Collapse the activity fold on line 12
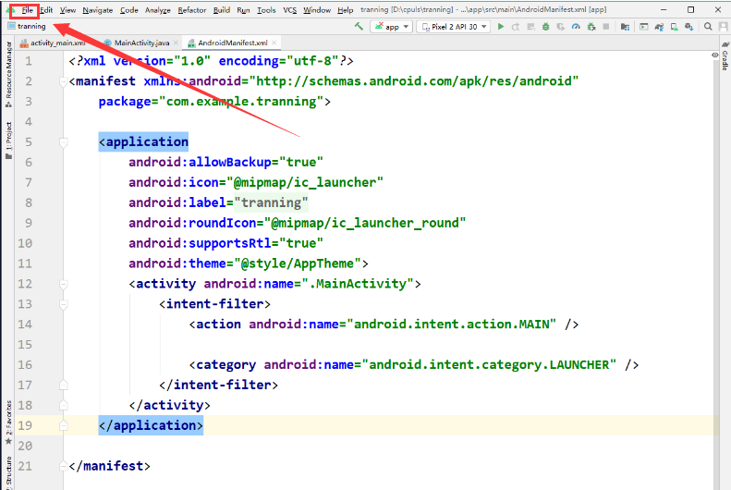 click(64, 284)
